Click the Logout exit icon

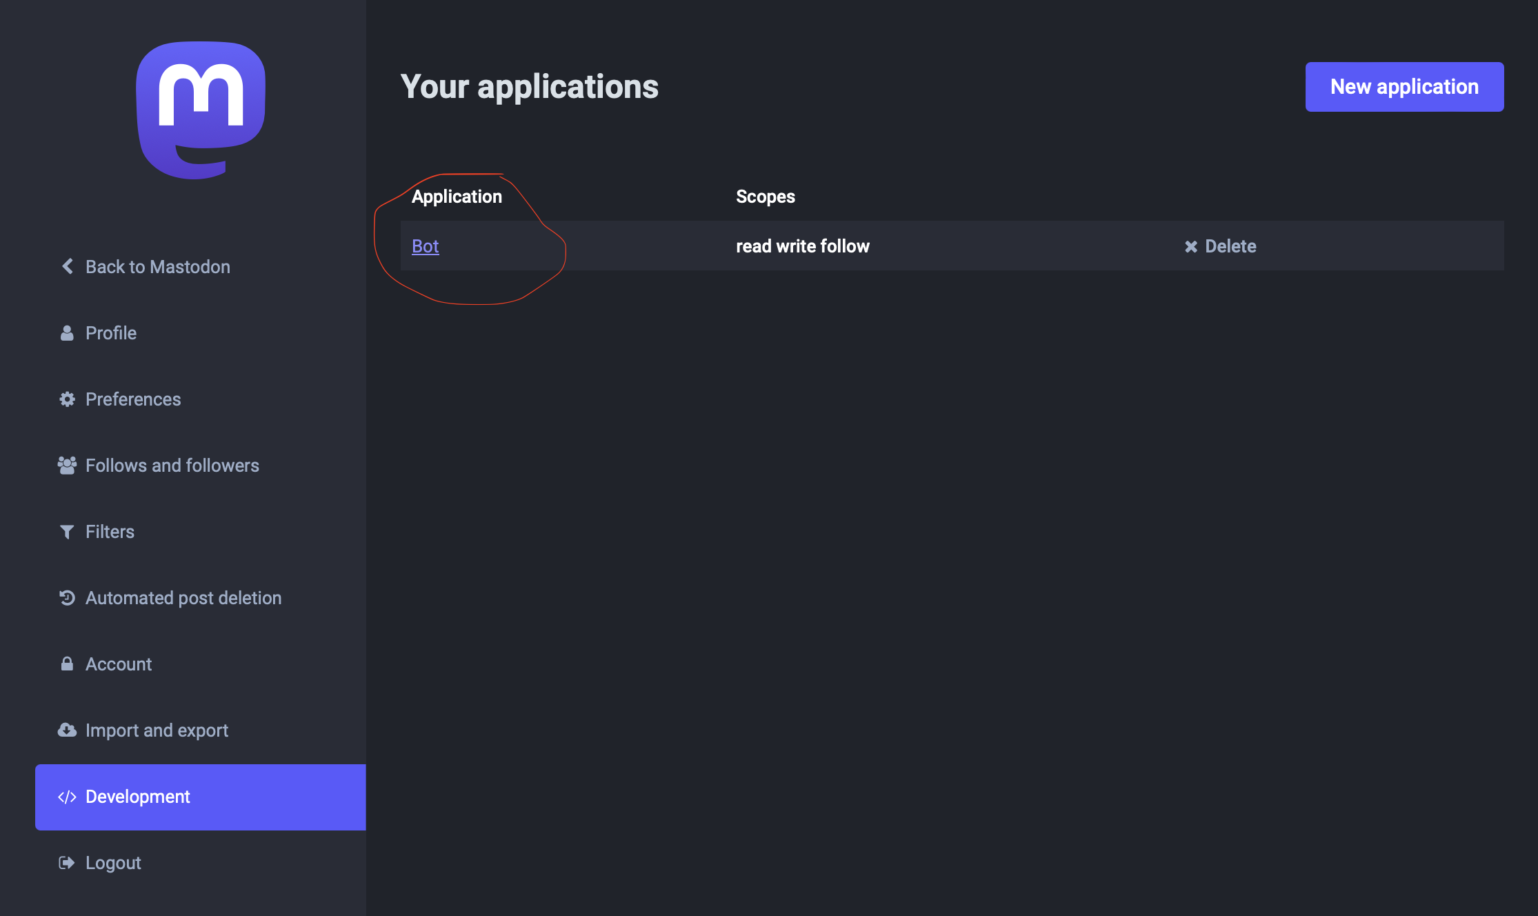pos(67,863)
